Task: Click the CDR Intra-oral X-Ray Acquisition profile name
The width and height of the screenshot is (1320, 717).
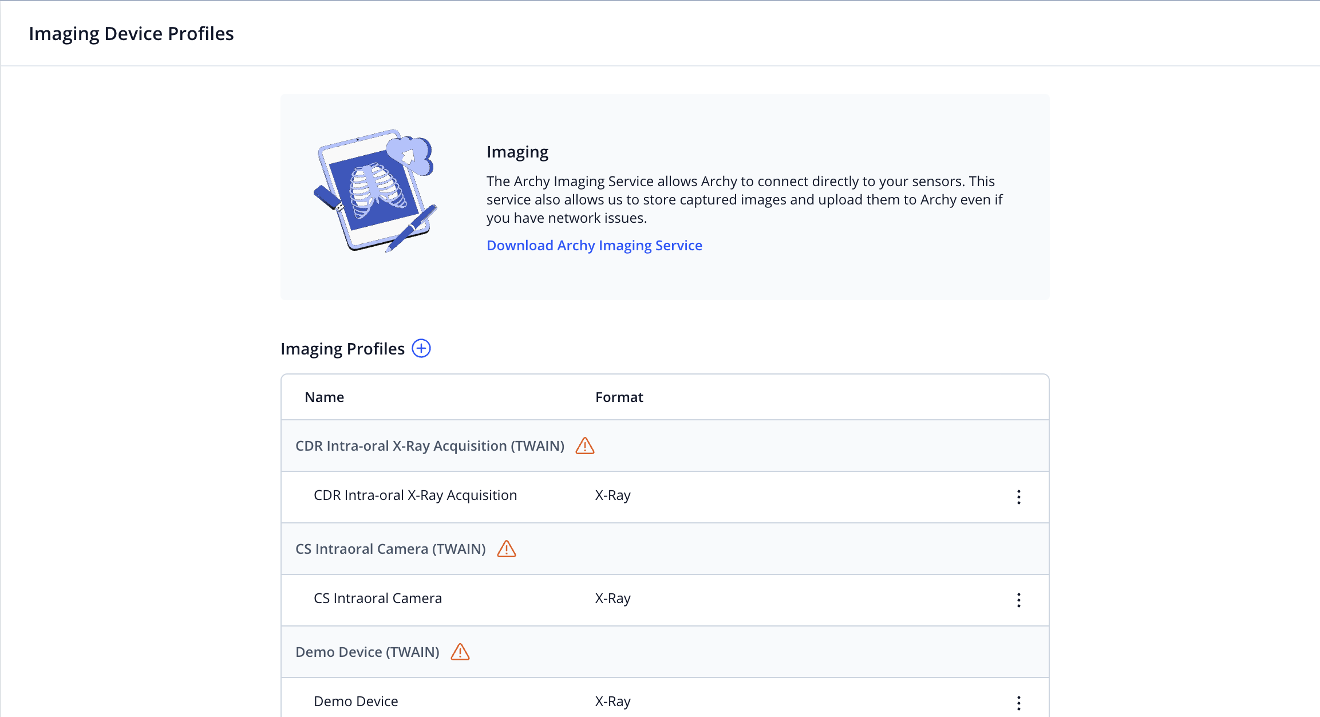Action: 415,495
